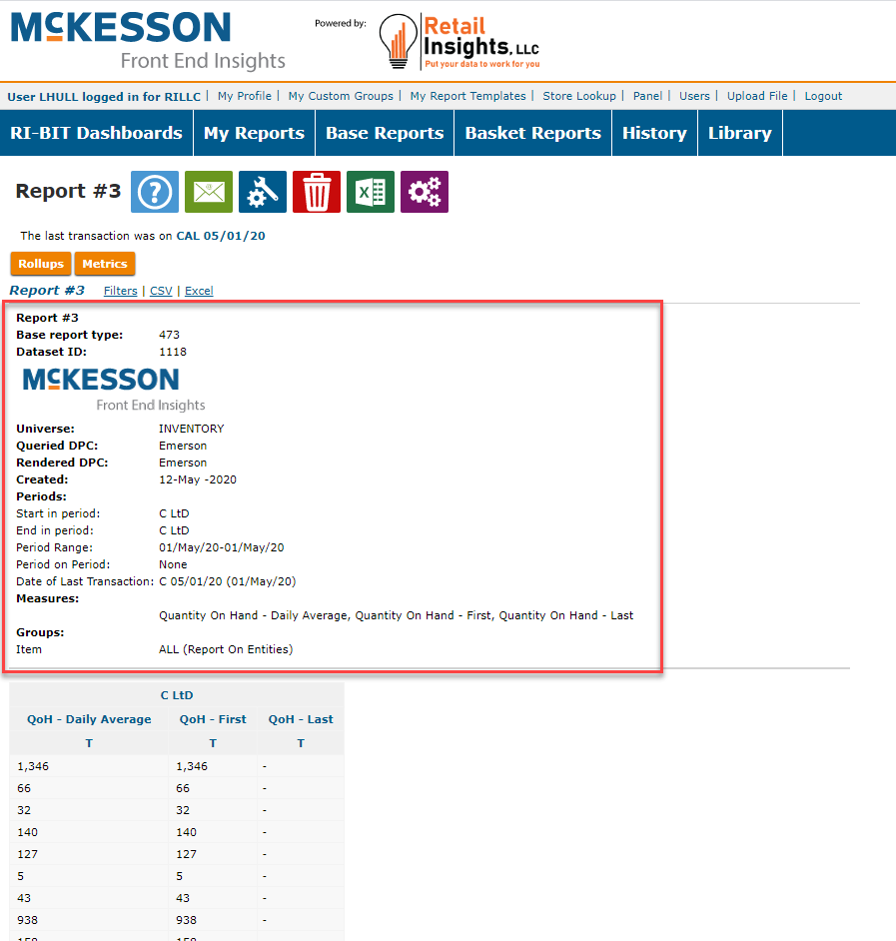Open the History menu
Image resolution: width=896 pixels, height=941 pixels.
coord(654,133)
